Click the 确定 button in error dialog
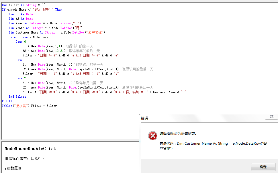 263,167
